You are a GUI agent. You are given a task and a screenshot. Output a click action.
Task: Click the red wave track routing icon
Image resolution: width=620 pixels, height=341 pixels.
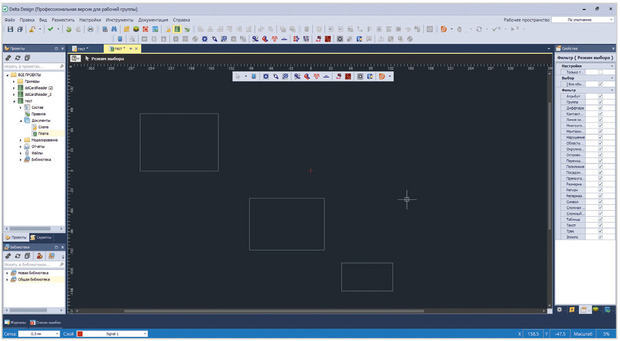274,39
